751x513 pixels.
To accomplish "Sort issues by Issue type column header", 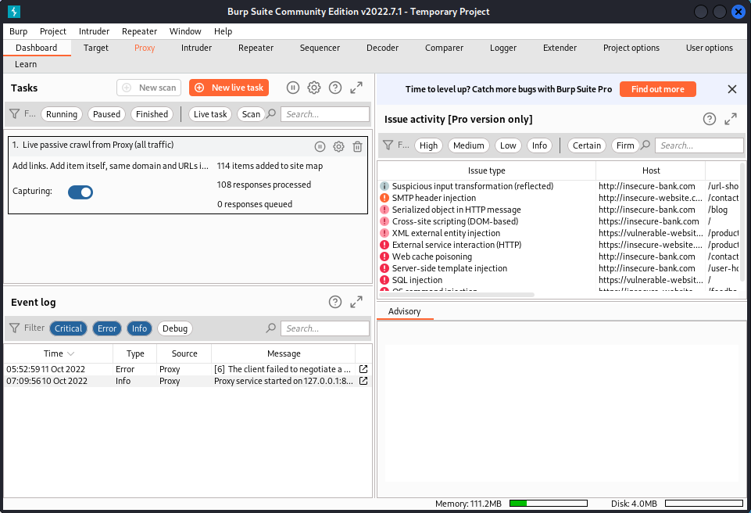I will click(x=487, y=170).
